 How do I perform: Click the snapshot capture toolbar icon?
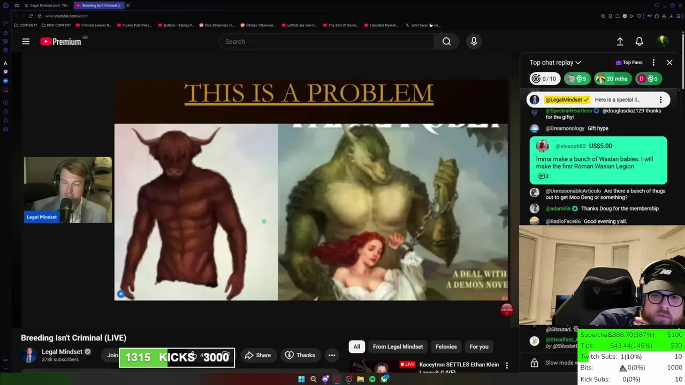[x=617, y=16]
